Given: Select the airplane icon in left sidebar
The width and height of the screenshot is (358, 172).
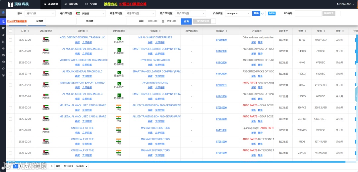Looking at the screenshot, I should point(3,28).
